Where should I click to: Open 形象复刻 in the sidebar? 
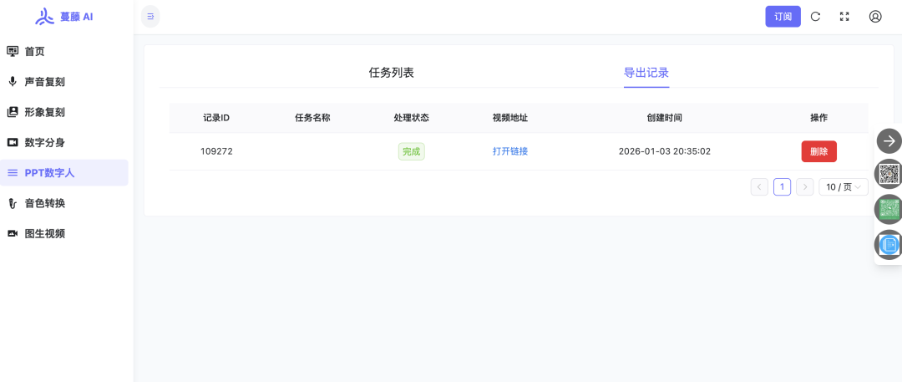point(63,112)
